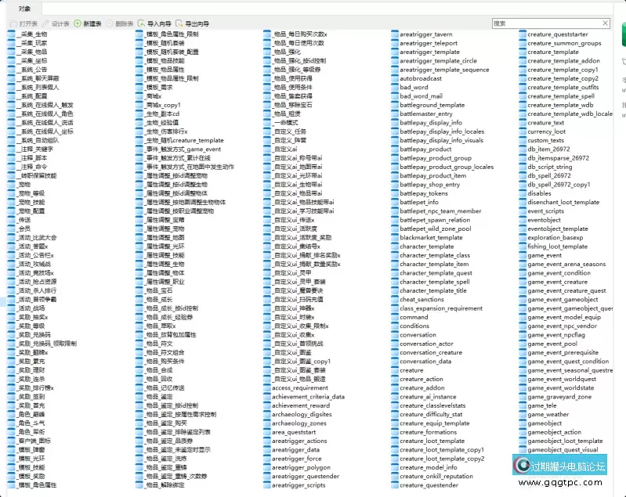This screenshot has height=497, width=626.
Task: Select the conditions table entry
Action: point(414,326)
